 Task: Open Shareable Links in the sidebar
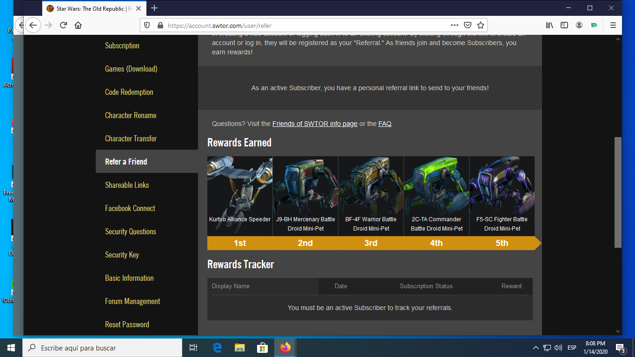(127, 185)
